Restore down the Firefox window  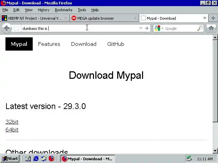point(208,3)
